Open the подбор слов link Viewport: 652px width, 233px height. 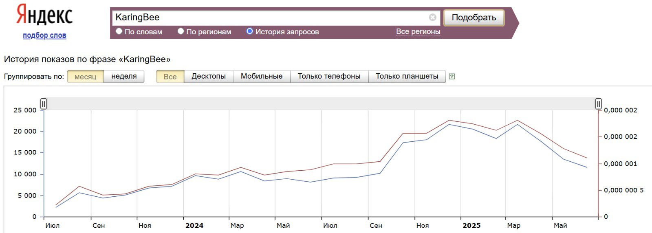[44, 35]
